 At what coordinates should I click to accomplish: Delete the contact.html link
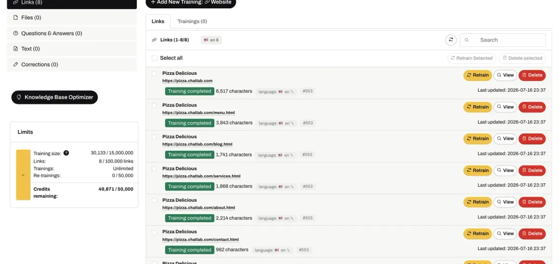pos(532,234)
